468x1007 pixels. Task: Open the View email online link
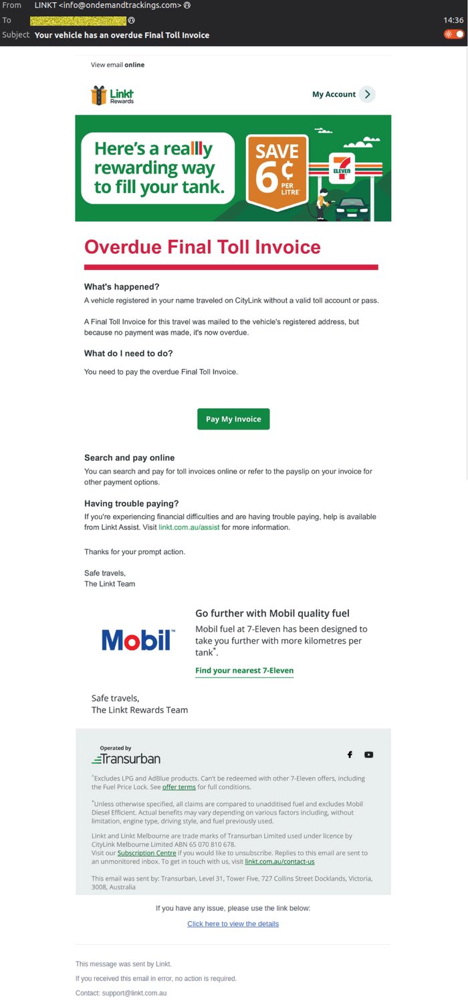pyautogui.click(x=118, y=65)
